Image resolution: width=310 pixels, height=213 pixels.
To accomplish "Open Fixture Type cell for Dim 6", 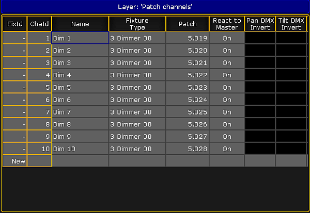I will coord(137,100).
